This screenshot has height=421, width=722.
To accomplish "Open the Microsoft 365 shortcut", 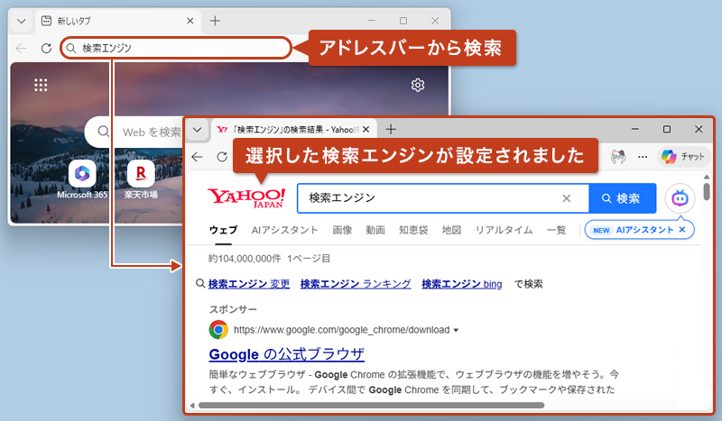I will tap(82, 180).
